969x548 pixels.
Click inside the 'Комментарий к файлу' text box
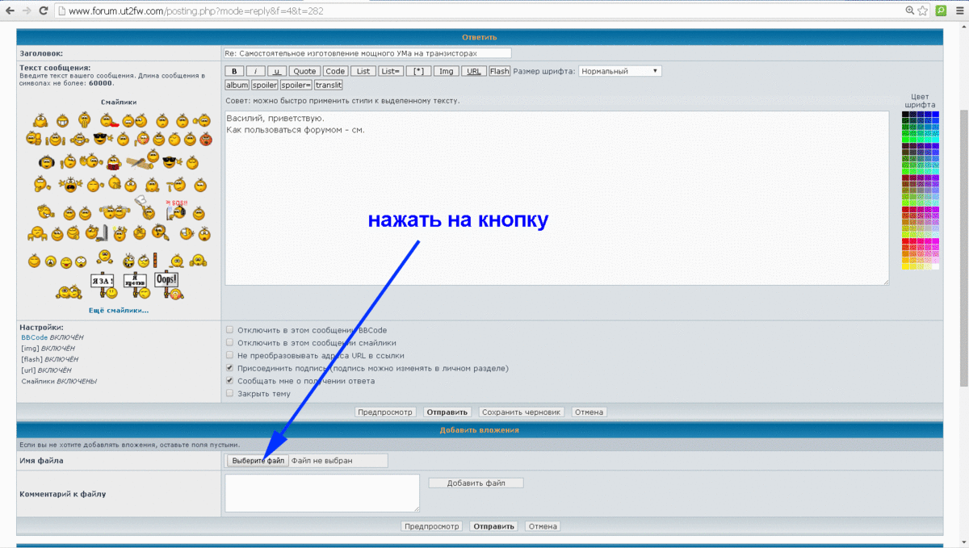coord(322,492)
